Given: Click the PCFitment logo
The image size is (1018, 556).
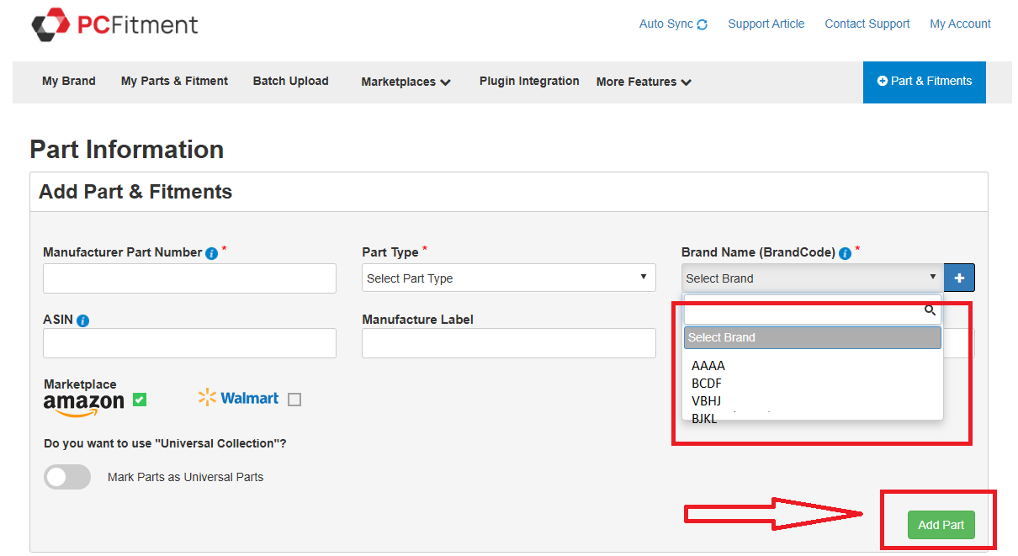Looking at the screenshot, I should tap(114, 24).
